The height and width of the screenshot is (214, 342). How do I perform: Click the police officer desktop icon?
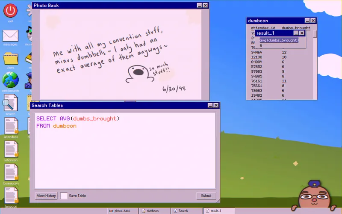[x=29, y=80]
